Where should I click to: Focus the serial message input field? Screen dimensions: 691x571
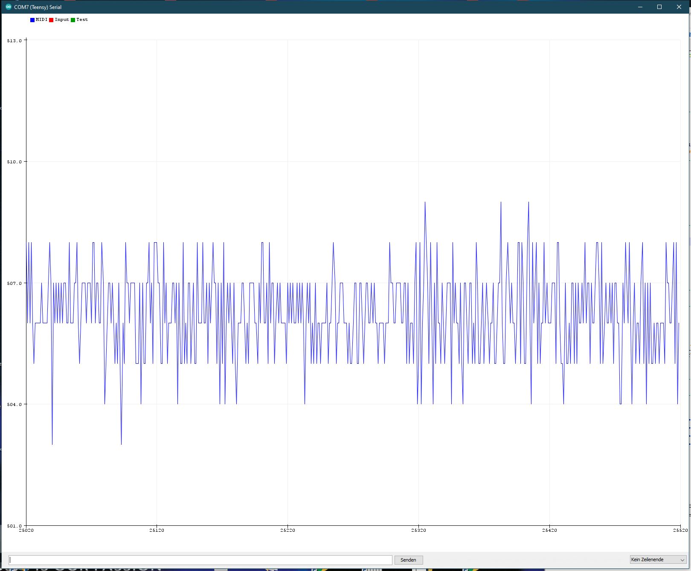200,560
